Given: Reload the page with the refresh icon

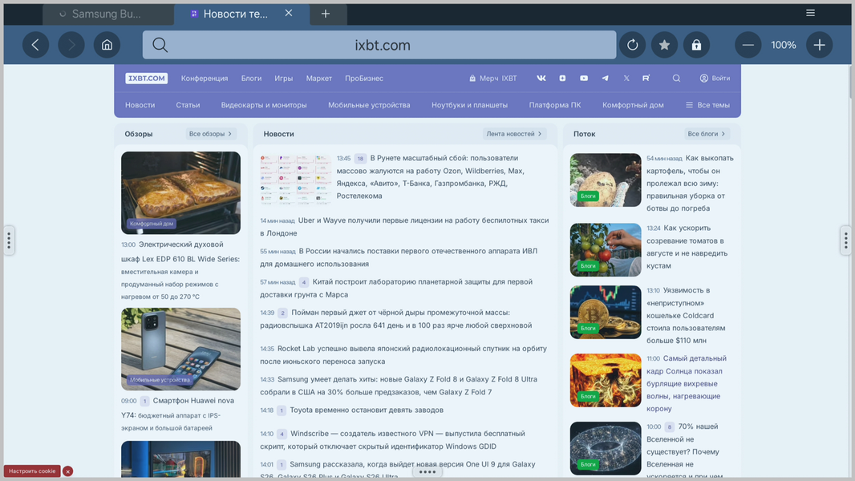Looking at the screenshot, I should coord(633,45).
